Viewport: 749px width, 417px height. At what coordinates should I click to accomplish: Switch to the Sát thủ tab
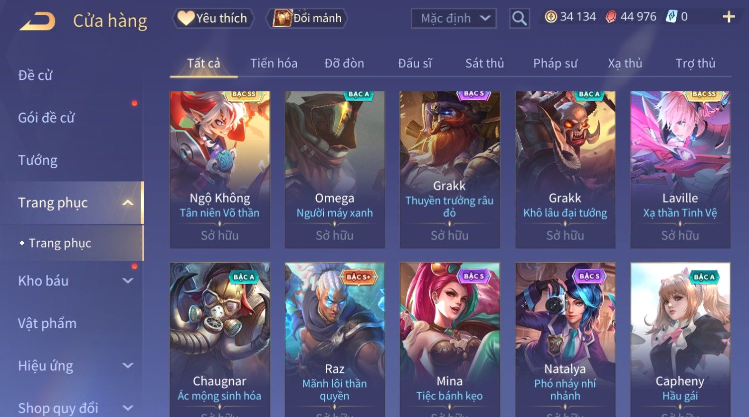pos(484,64)
